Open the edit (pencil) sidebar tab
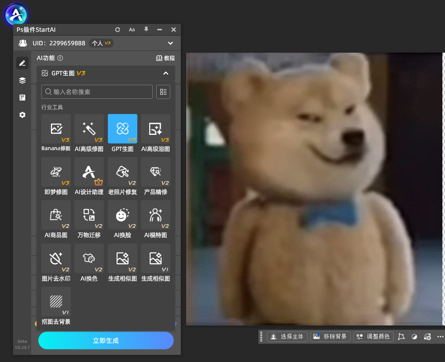Screen dimensions: 445x362 coord(23,63)
